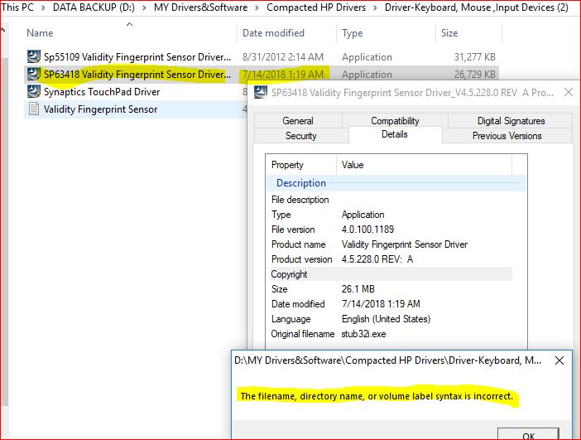Image resolution: width=581 pixels, height=440 pixels.
Task: Click the SP63418 Validity Fingerprint installer icon
Action: (34, 75)
